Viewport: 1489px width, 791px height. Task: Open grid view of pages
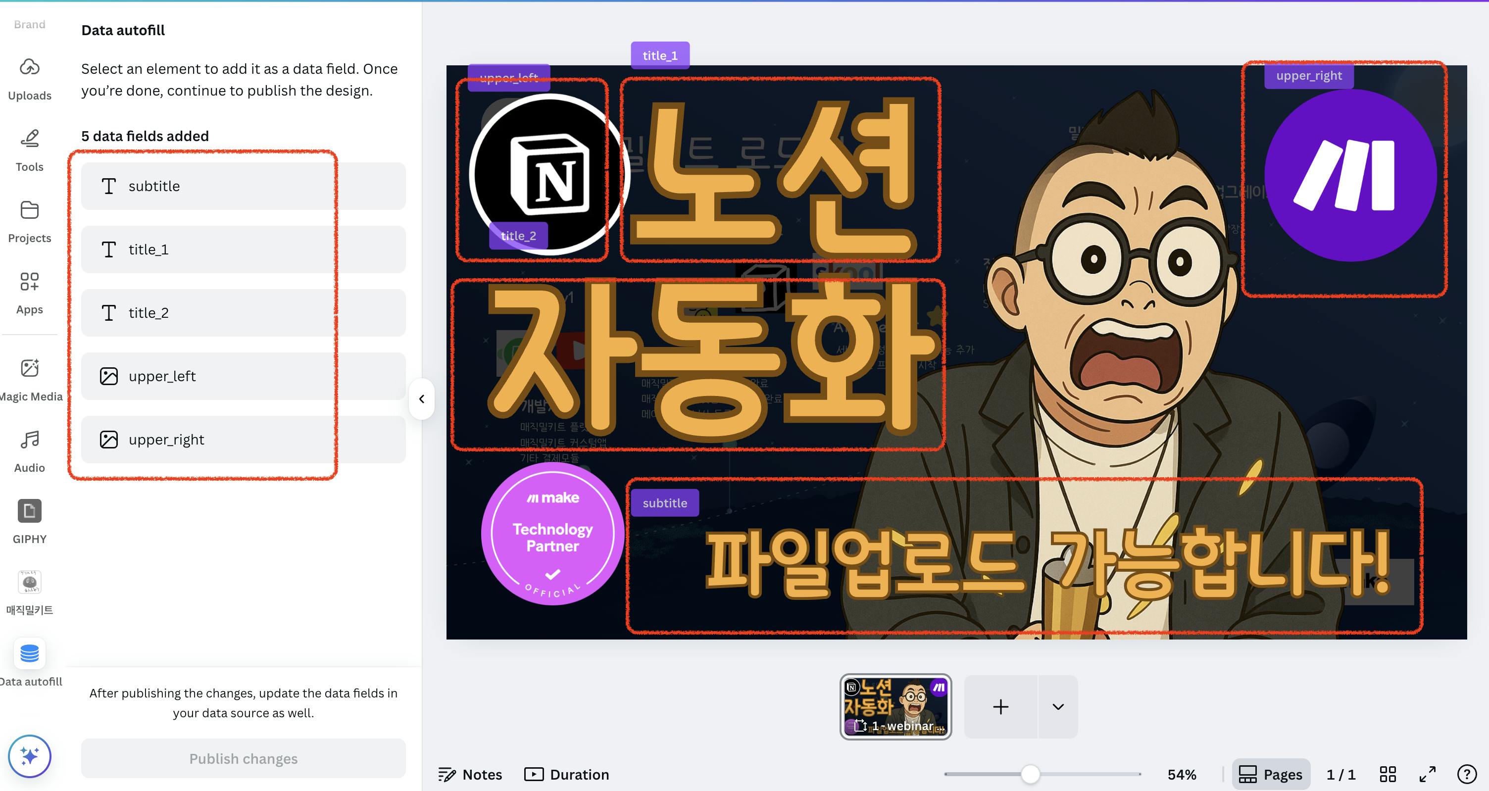[x=1388, y=774]
